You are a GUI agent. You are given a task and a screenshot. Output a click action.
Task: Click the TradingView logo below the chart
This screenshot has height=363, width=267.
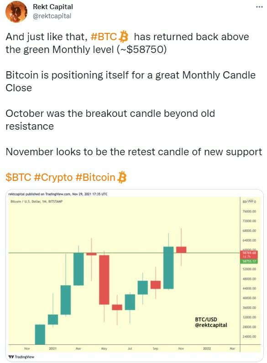tap(21, 357)
